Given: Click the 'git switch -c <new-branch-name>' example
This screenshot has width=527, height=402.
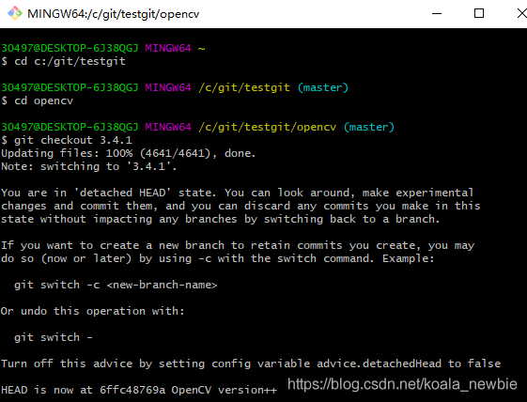Looking at the screenshot, I should pyautogui.click(x=116, y=285).
